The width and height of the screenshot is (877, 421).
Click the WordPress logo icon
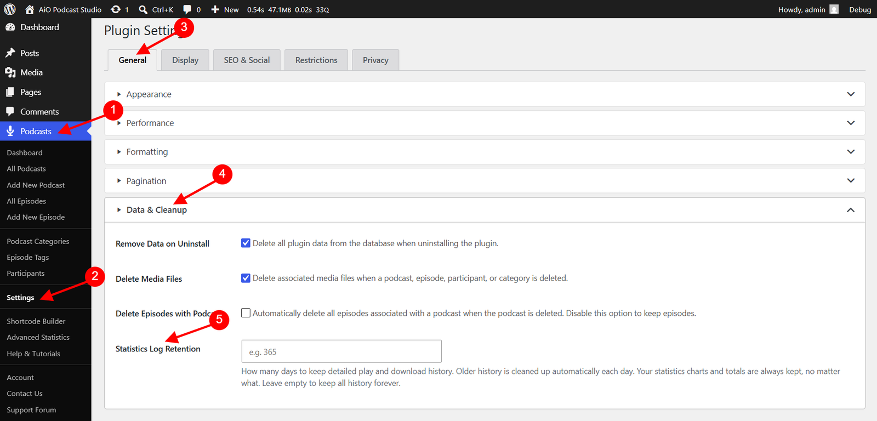(10, 9)
